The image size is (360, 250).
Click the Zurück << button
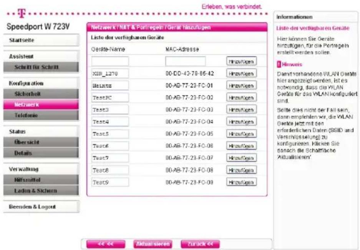(x=200, y=244)
